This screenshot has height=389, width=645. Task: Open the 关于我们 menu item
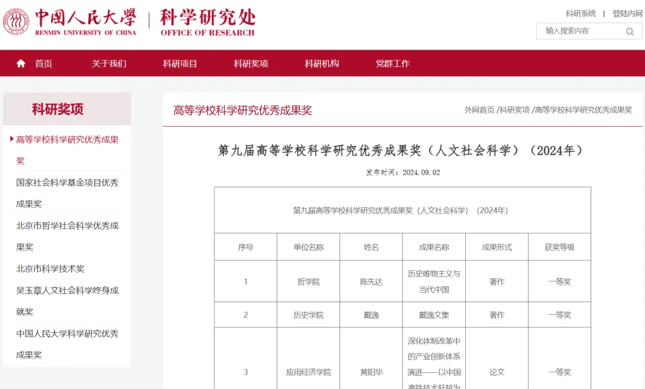[x=109, y=63]
